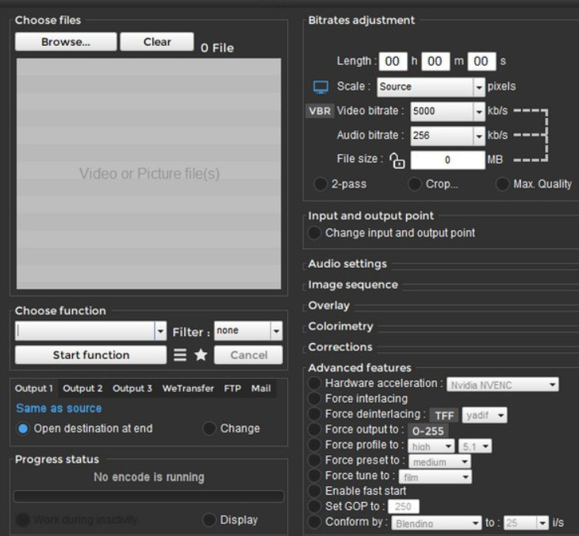
Task: Toggle the TFF field order button
Action: (x=444, y=415)
